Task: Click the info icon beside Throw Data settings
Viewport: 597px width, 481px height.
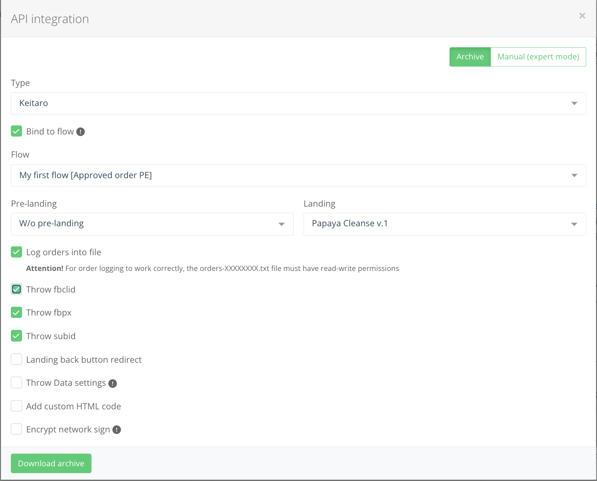Action: [113, 383]
